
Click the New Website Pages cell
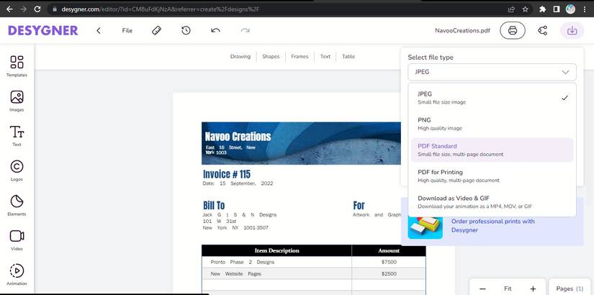click(x=276, y=273)
